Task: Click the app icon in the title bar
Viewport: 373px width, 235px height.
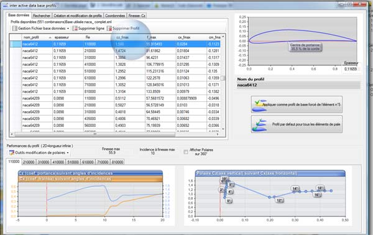Action: [x=6, y=5]
